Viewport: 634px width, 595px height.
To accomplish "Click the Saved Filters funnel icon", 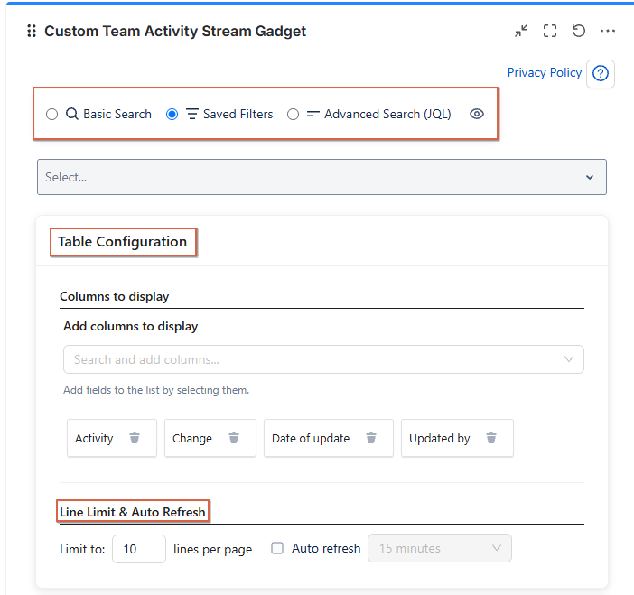I will tap(192, 114).
